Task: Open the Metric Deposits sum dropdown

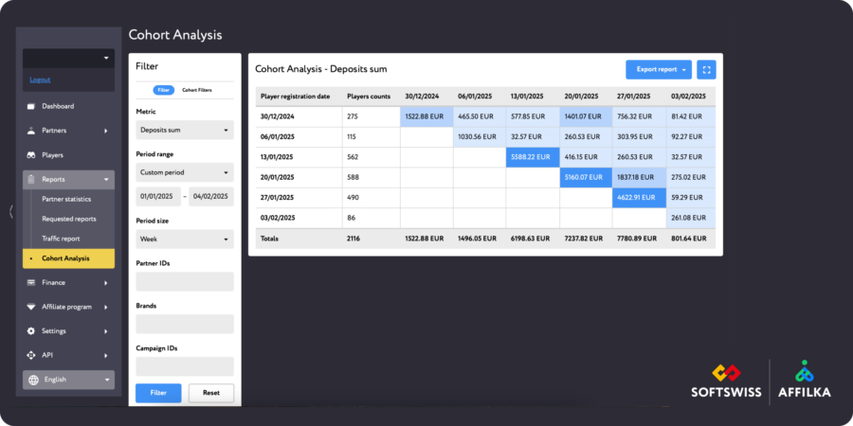Action: pyautogui.click(x=185, y=130)
